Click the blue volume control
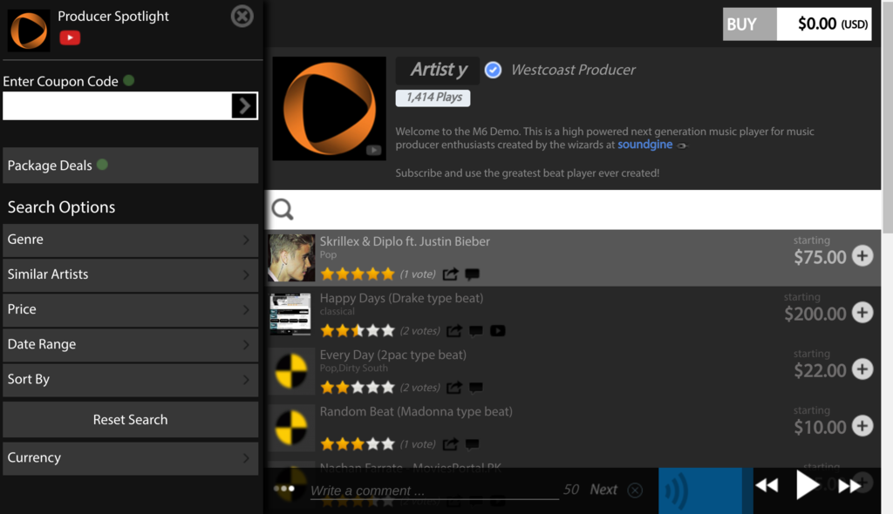 [706, 490]
